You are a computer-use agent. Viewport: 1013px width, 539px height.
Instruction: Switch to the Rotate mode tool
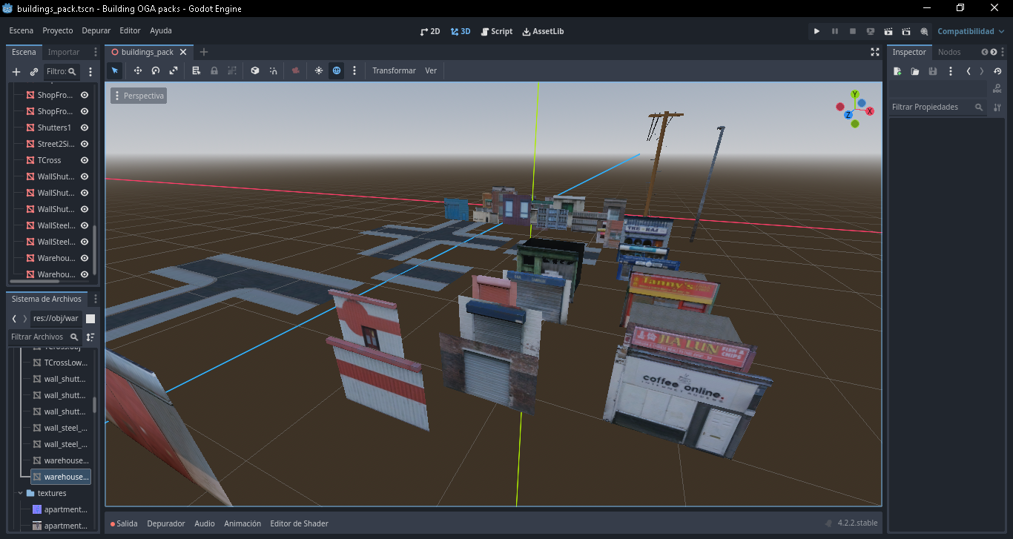point(156,70)
